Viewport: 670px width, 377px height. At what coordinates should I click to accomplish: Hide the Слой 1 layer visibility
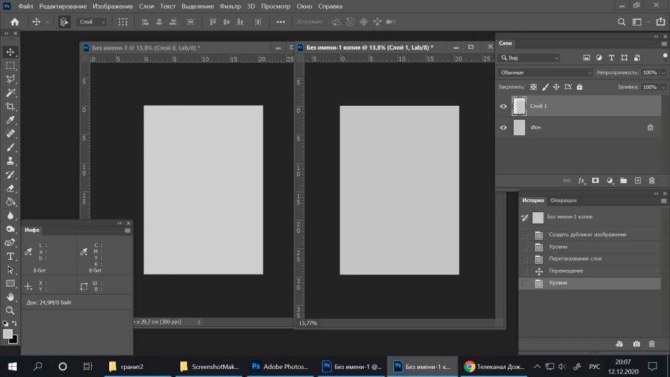click(504, 106)
